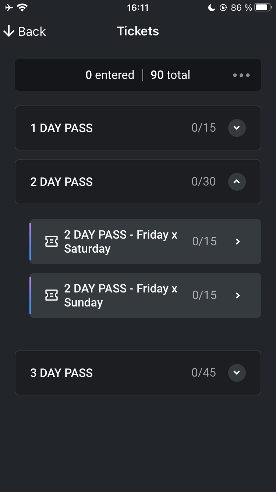Tap the airplane mode status icon

click(9, 7)
